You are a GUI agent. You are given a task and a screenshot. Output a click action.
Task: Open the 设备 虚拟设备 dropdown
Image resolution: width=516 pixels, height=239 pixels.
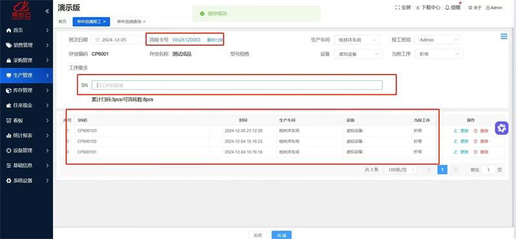tap(358, 54)
